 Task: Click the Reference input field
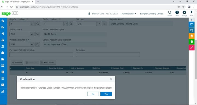pos(108,55)
